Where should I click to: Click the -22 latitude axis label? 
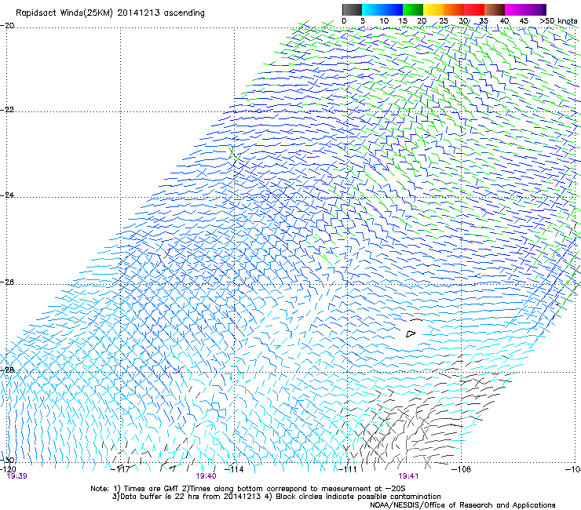pos(8,110)
